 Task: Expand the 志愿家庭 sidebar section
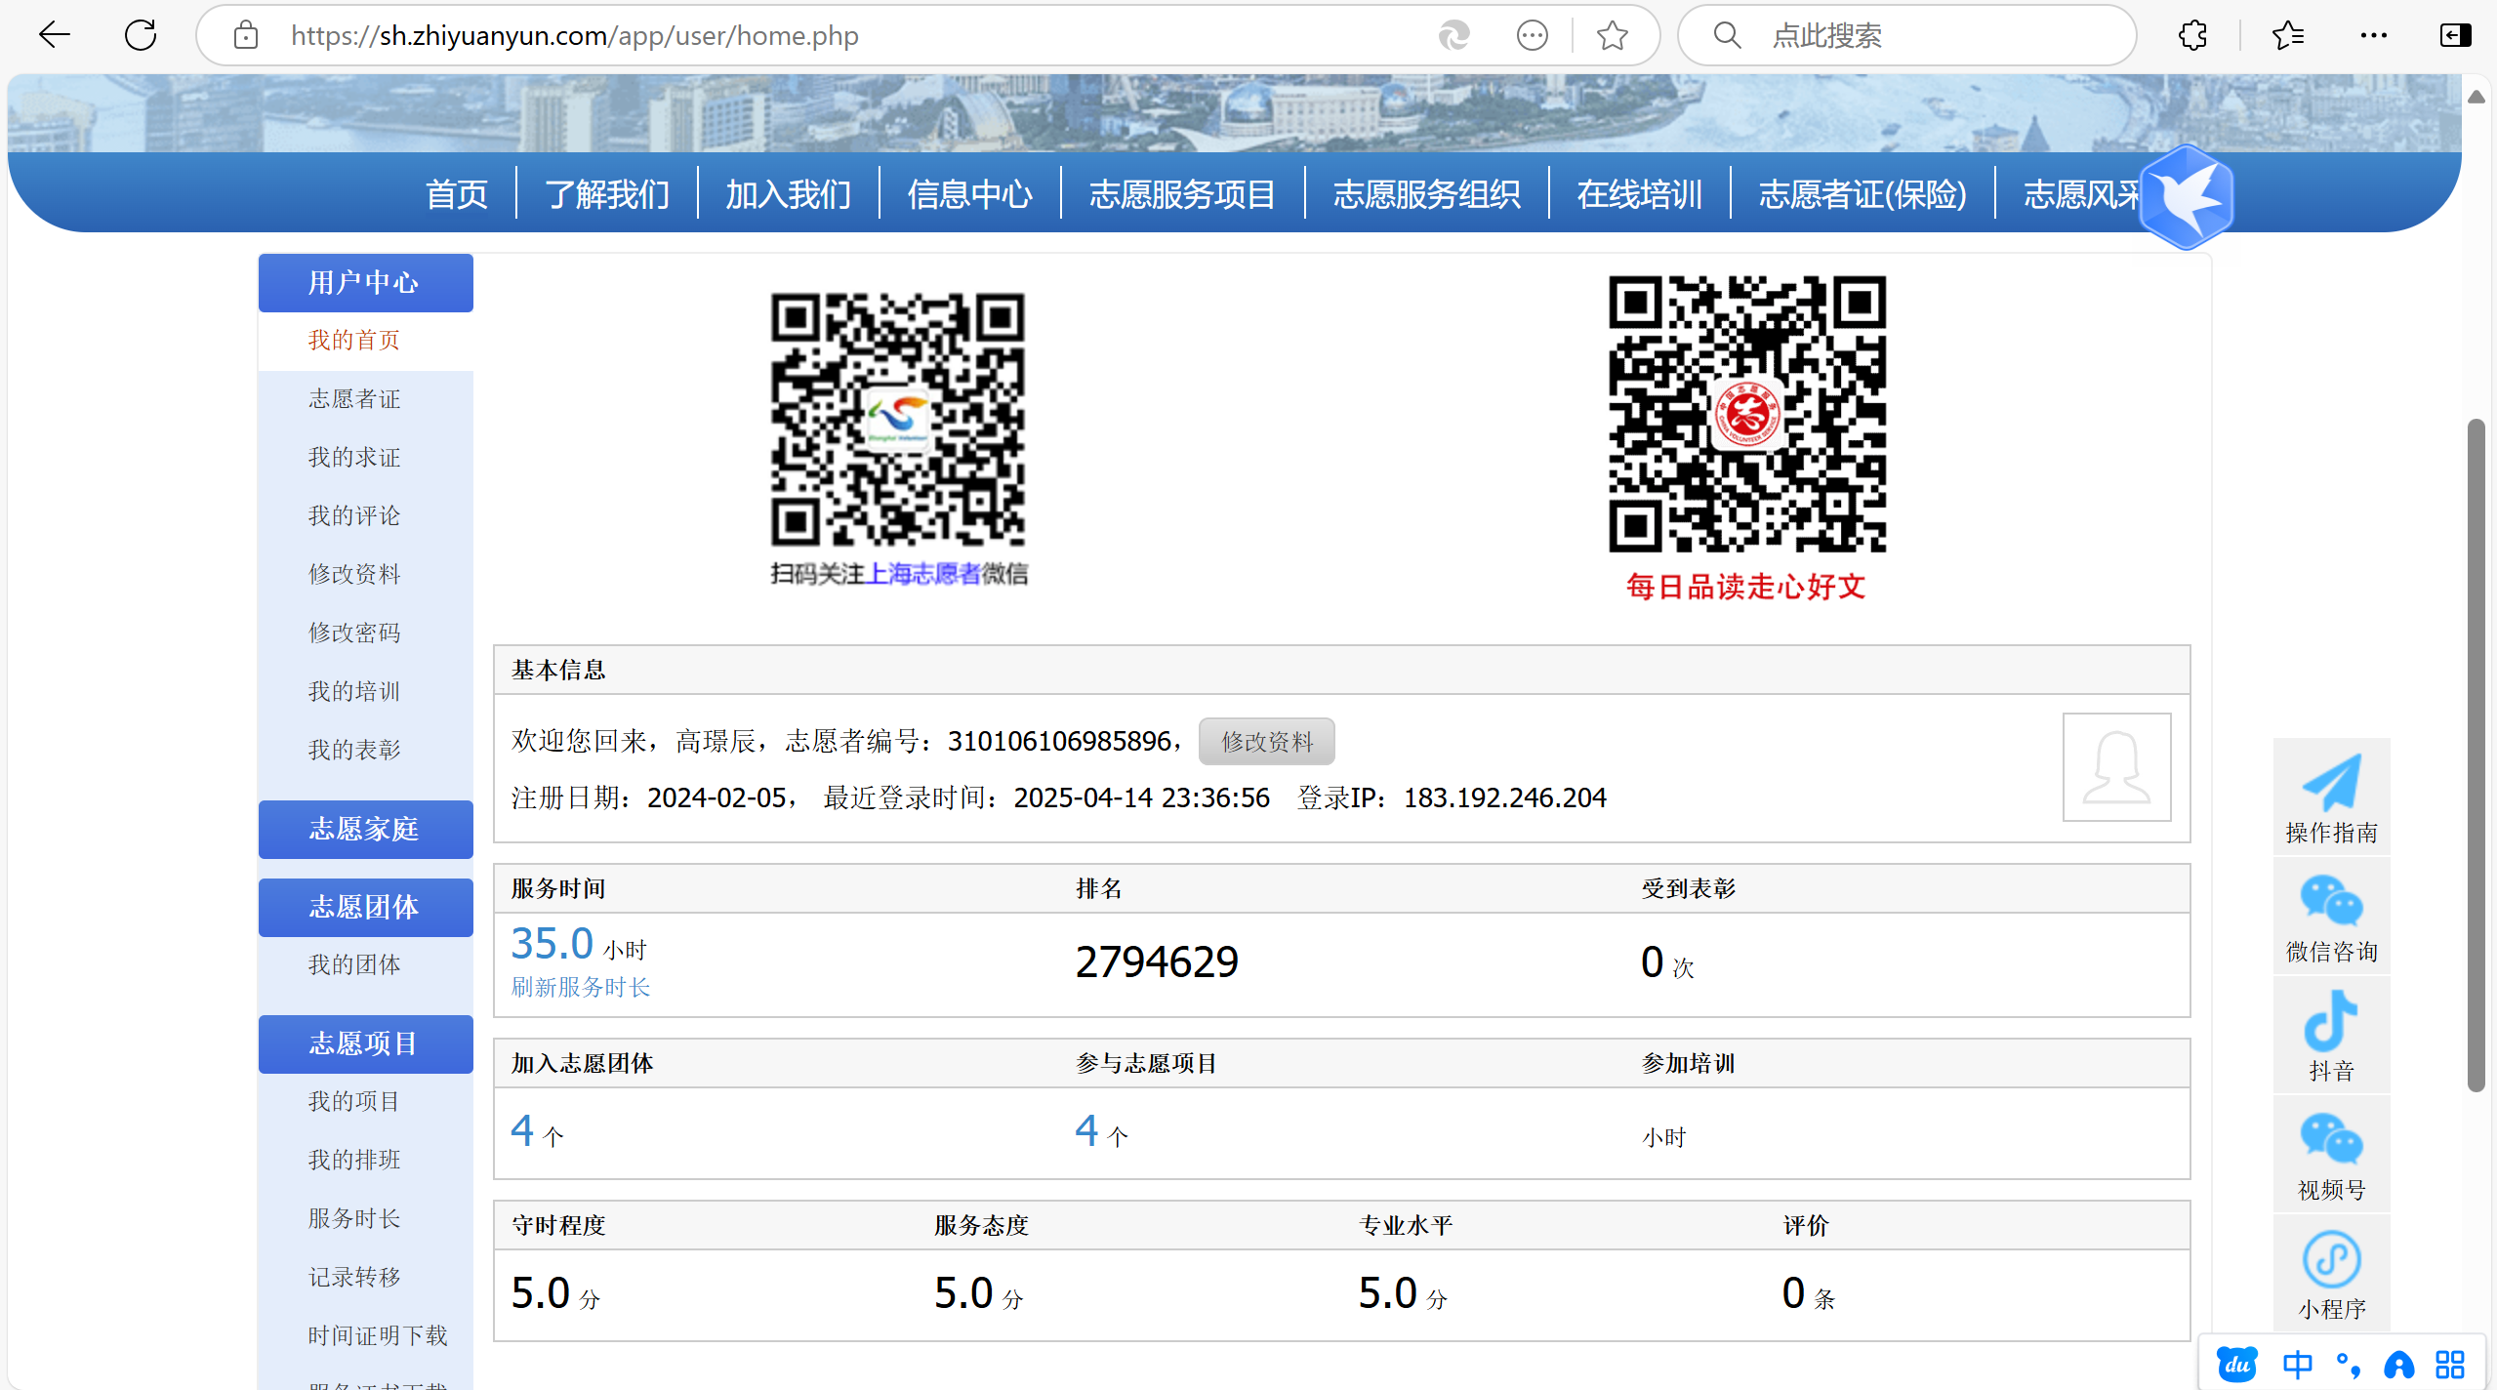[365, 829]
